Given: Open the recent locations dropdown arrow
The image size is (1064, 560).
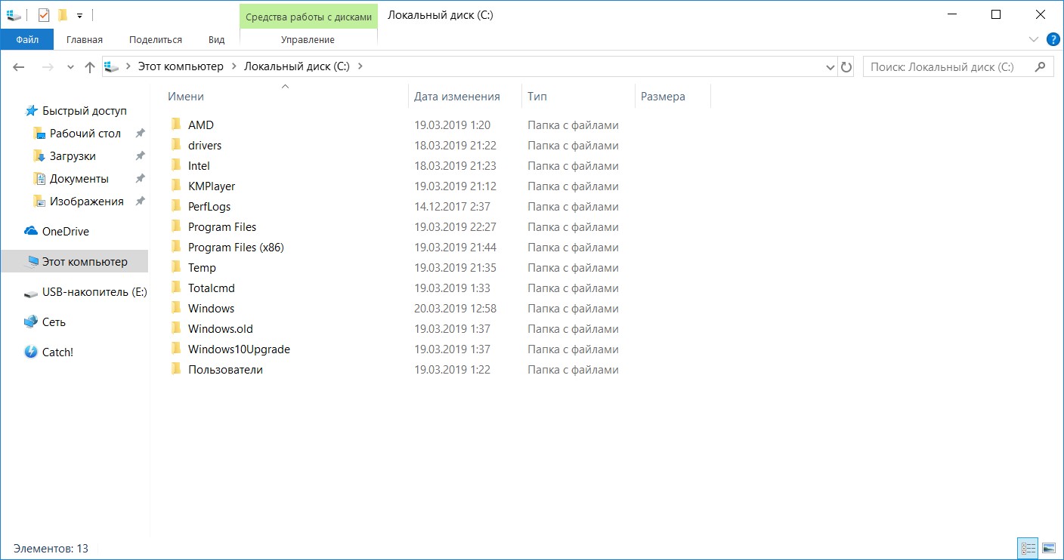Looking at the screenshot, I should point(71,67).
